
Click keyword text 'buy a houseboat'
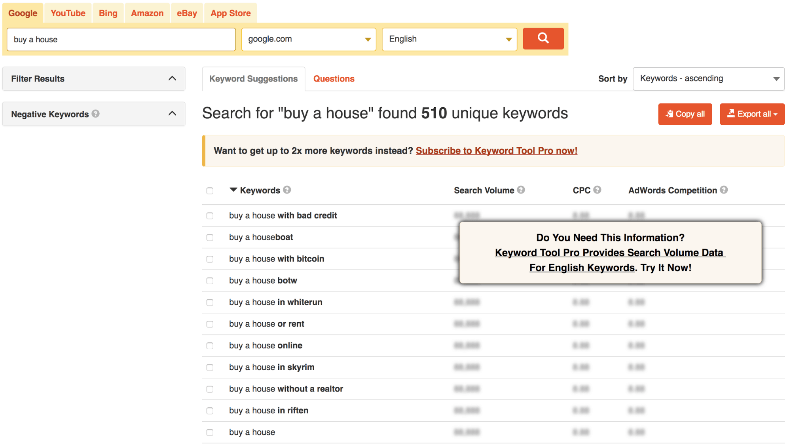coord(261,238)
